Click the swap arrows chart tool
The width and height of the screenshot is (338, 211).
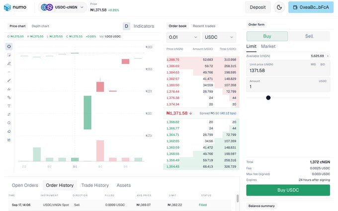point(9,114)
